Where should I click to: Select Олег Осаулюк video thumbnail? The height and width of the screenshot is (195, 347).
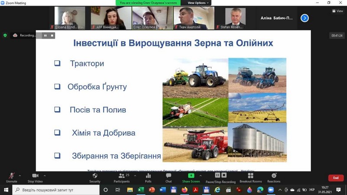[153, 18]
